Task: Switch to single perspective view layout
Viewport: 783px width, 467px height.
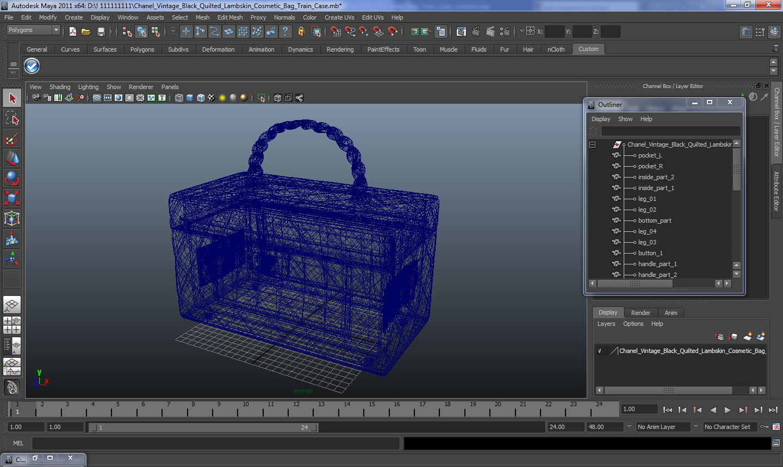Action: [12, 305]
